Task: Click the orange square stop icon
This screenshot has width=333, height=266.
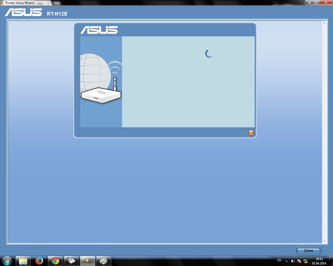Action: click(x=251, y=133)
